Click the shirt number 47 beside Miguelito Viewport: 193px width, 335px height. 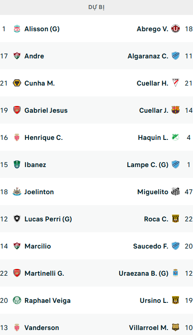189,192
